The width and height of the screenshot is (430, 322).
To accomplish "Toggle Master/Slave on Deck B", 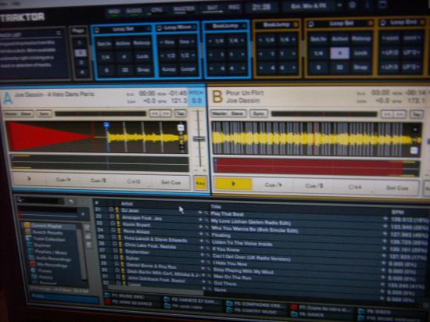I will [228, 113].
